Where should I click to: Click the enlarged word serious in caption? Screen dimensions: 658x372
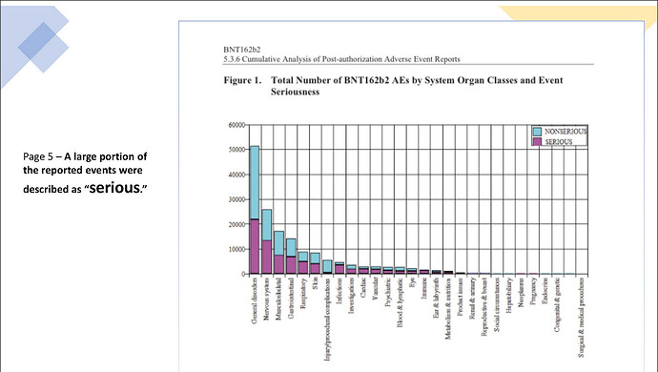(x=114, y=187)
